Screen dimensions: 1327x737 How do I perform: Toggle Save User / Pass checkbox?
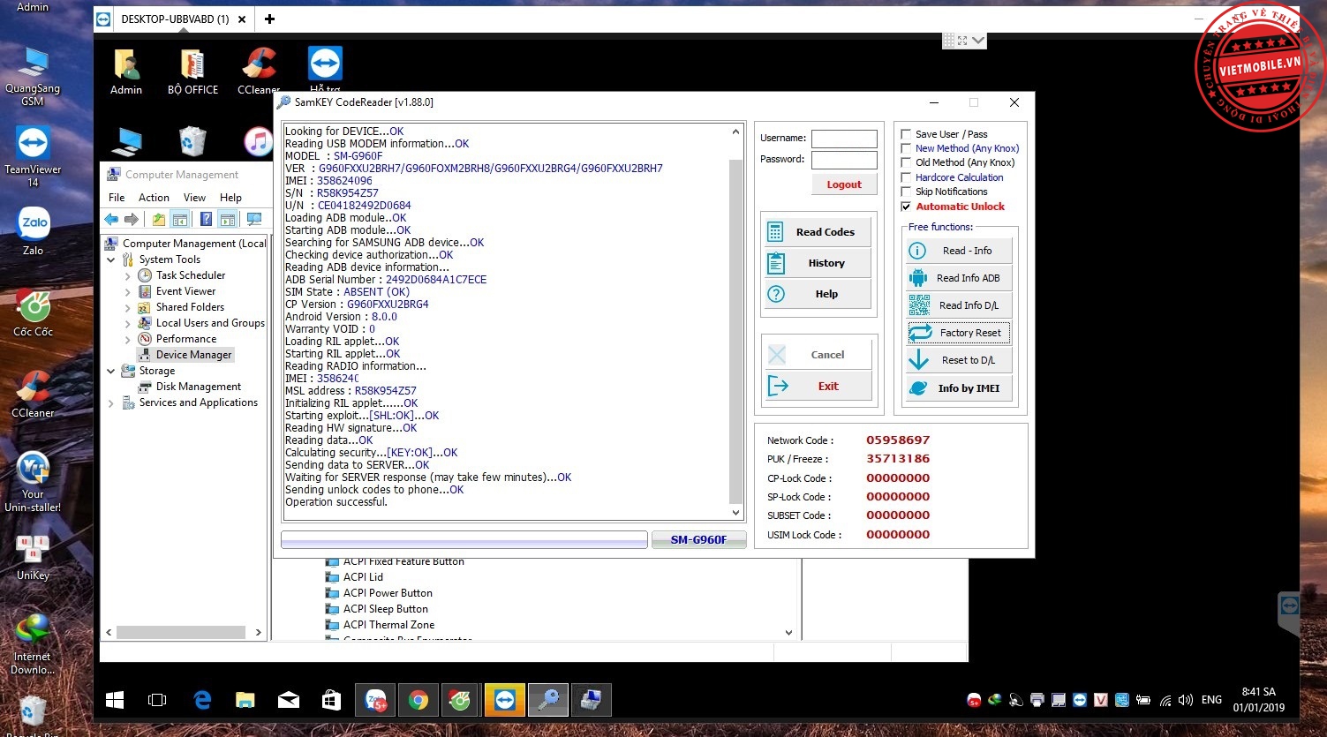906,134
